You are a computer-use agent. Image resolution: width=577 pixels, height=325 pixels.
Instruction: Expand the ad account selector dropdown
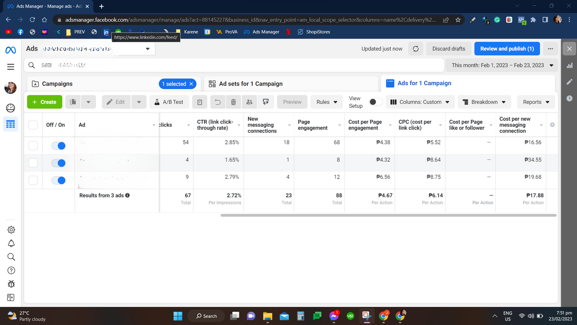[x=148, y=49]
